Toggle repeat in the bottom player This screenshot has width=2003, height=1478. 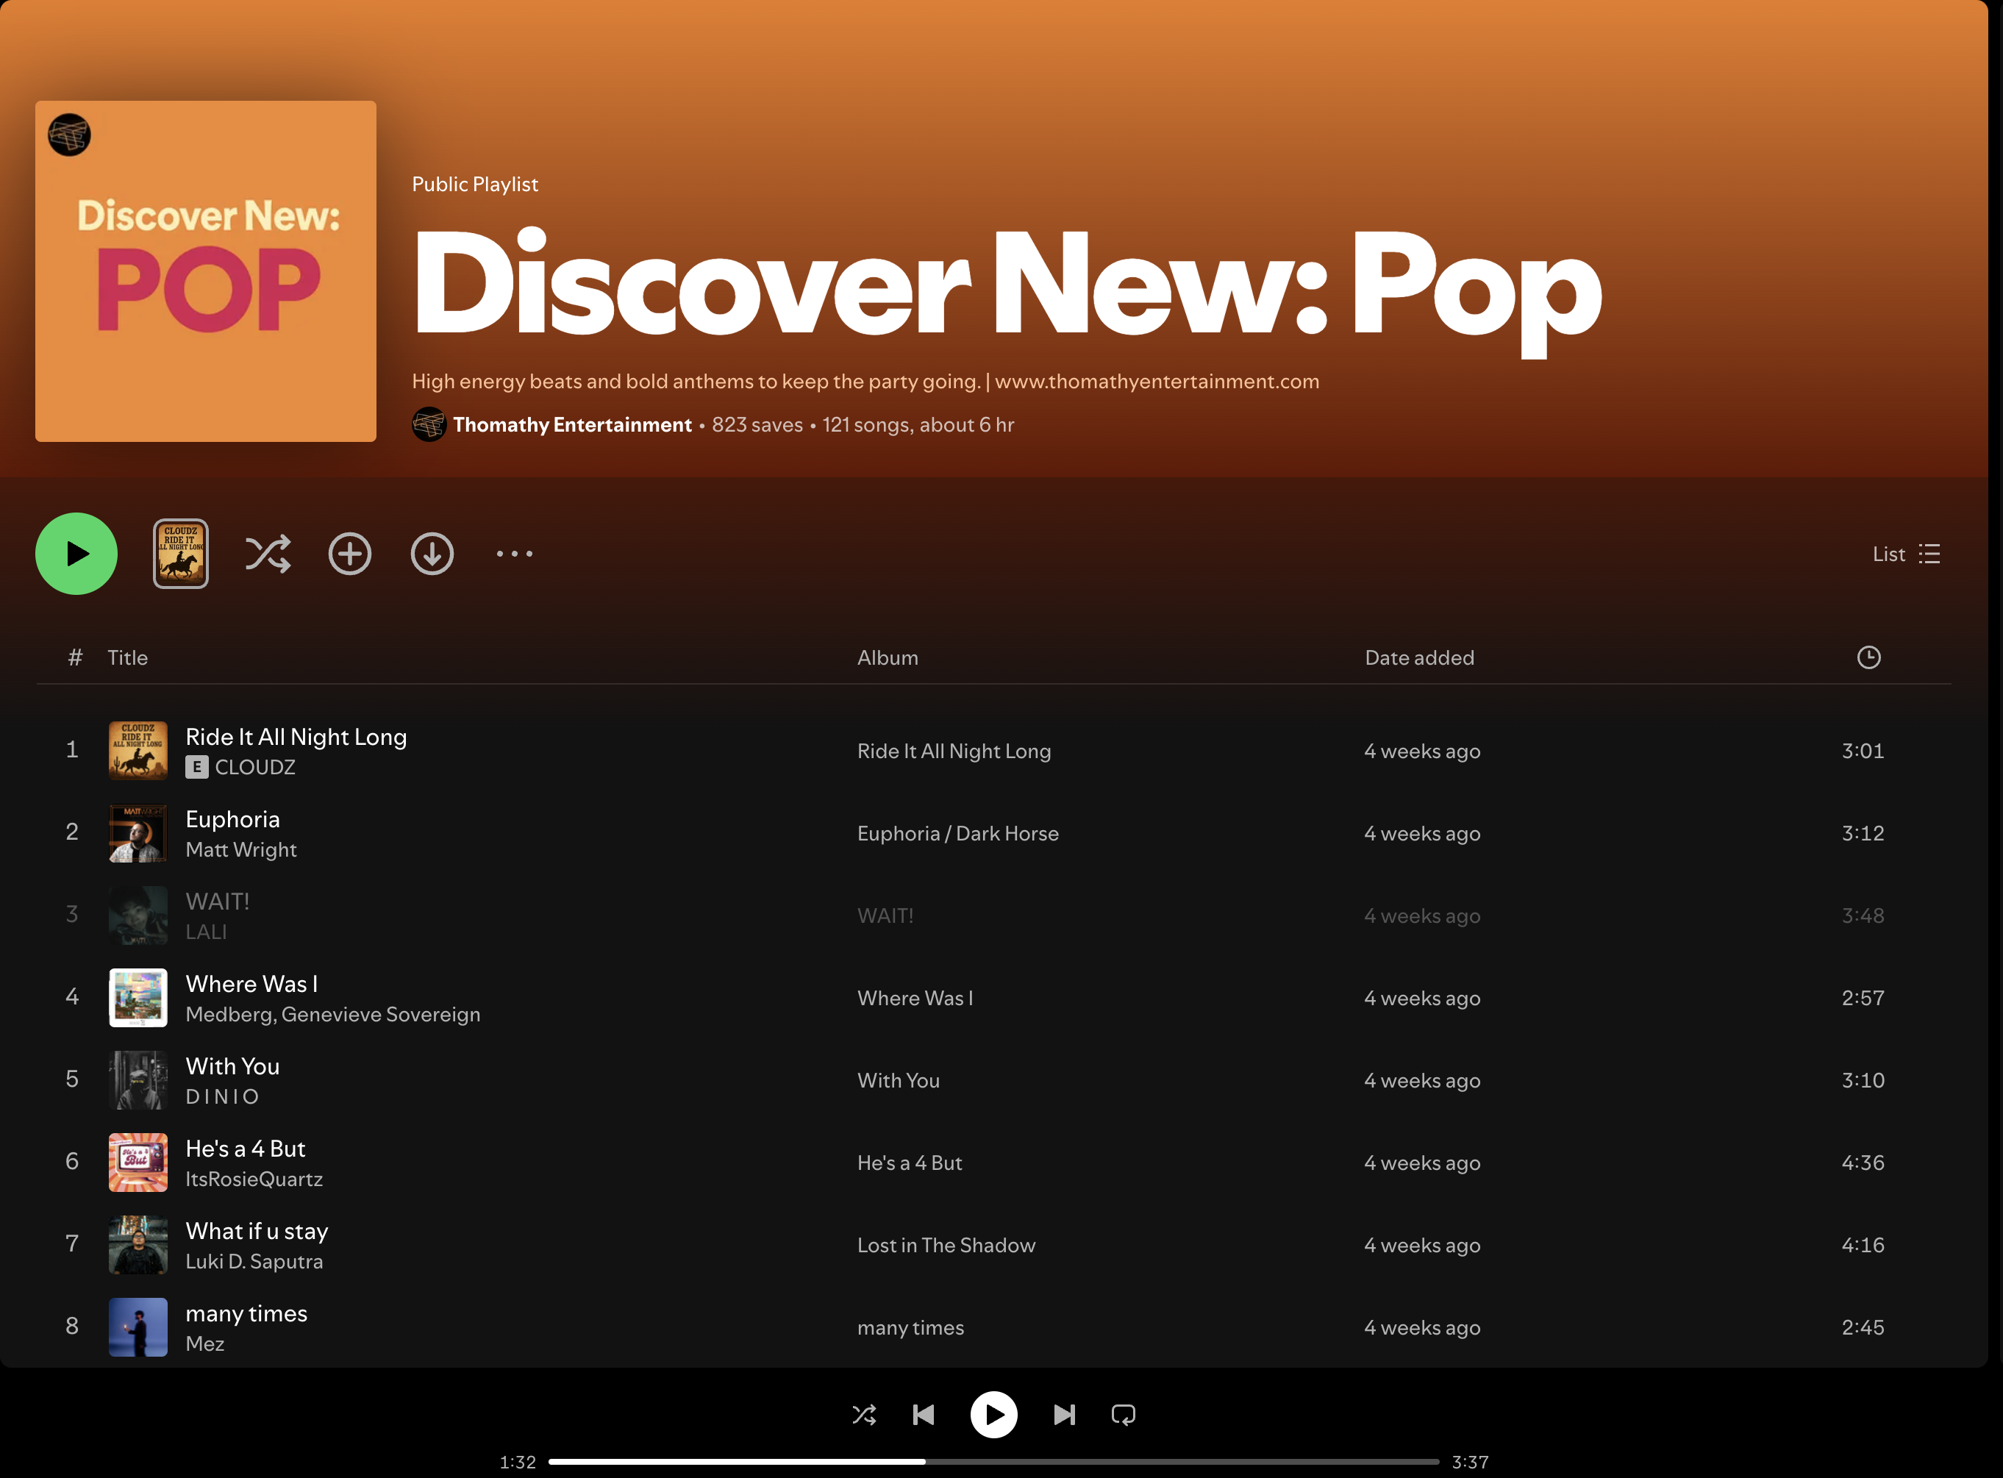click(x=1123, y=1415)
